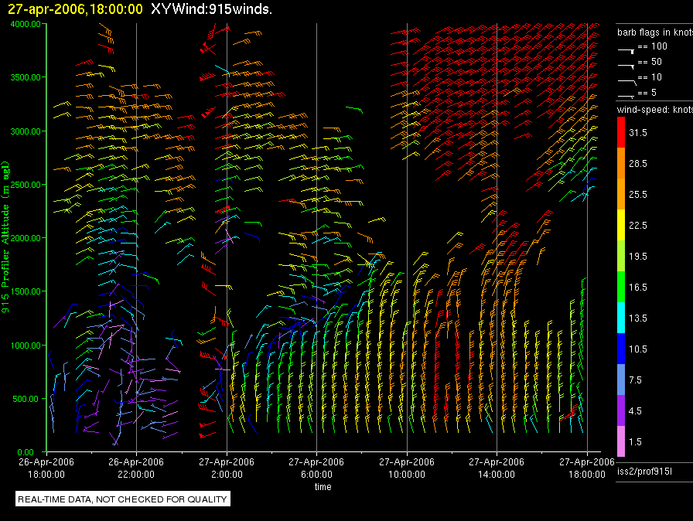This screenshot has height=521, width=693.
Task: Click the 'barb flags in knots' legend heading
Action: (x=655, y=32)
